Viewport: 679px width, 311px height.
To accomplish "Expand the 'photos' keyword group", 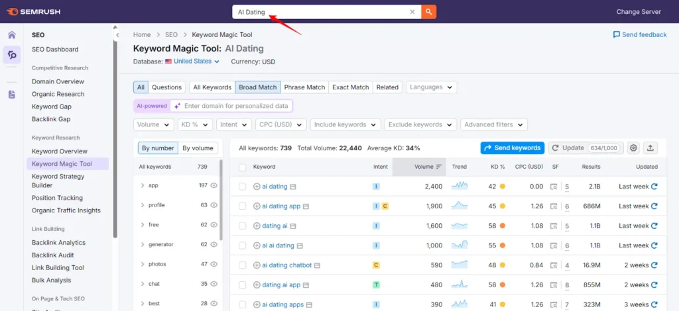I will tap(143, 264).
